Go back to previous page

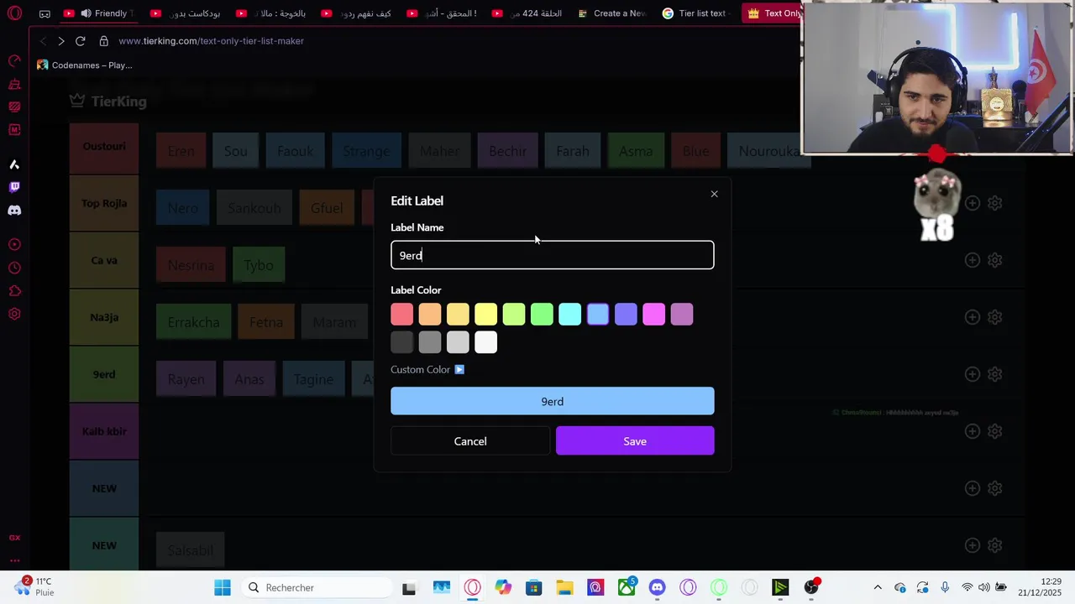point(43,41)
